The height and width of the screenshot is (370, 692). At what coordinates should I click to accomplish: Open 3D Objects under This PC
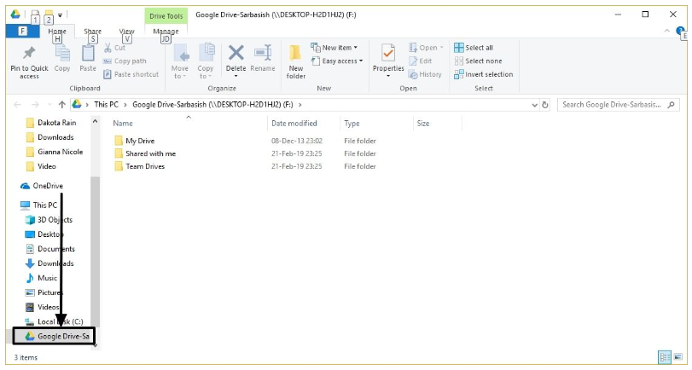[49, 220]
